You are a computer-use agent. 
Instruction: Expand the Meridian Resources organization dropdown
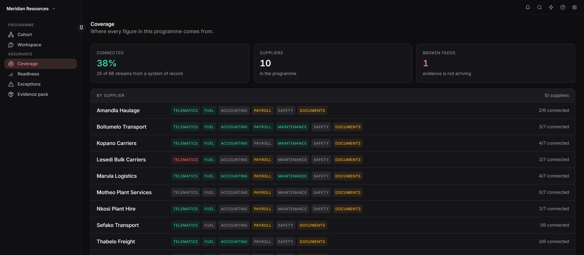click(x=31, y=9)
